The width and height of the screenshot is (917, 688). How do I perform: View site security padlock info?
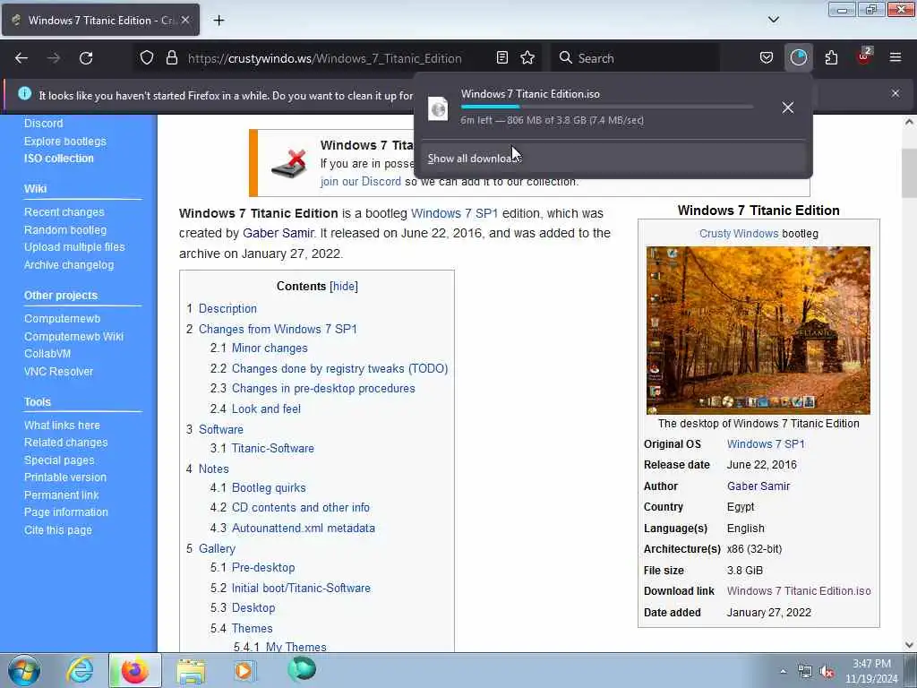(x=171, y=58)
